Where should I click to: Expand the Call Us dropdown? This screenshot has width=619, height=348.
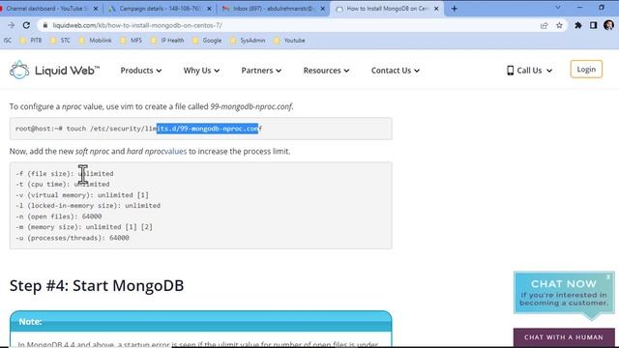(x=529, y=71)
